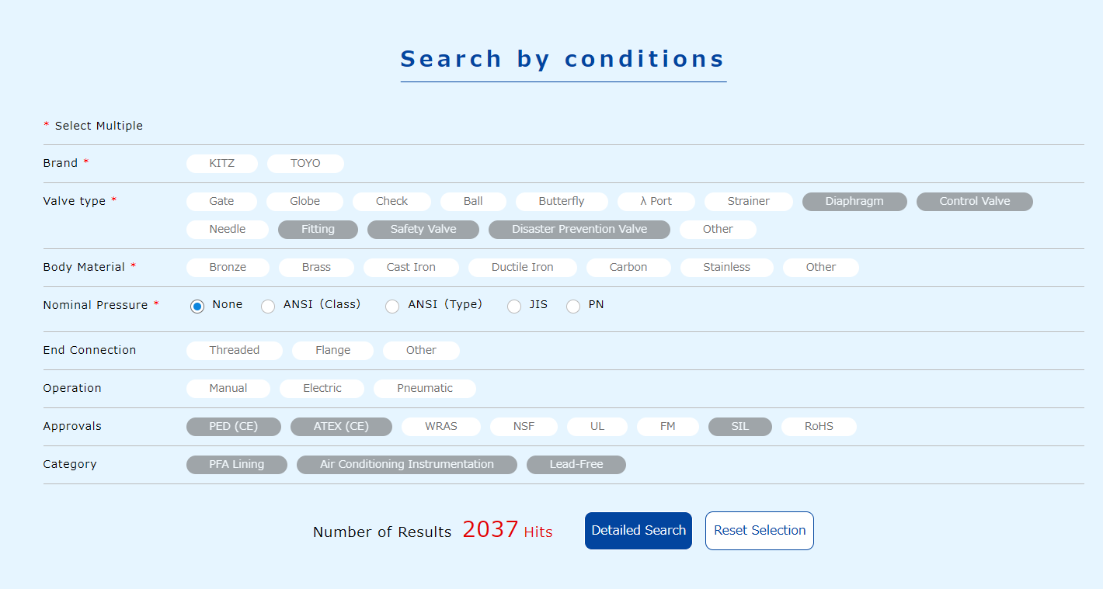Select Stainless body material
Screen dimensions: 1103x589
coord(726,267)
